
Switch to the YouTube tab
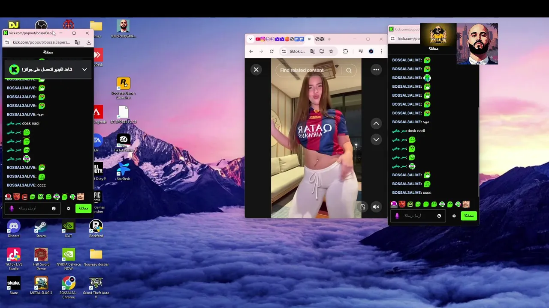click(x=258, y=39)
